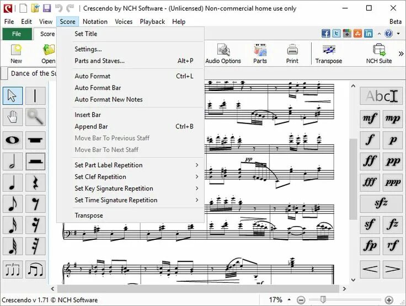Insert fp dynamic marking
Viewport: 406px width, 306px height.
[370, 246]
